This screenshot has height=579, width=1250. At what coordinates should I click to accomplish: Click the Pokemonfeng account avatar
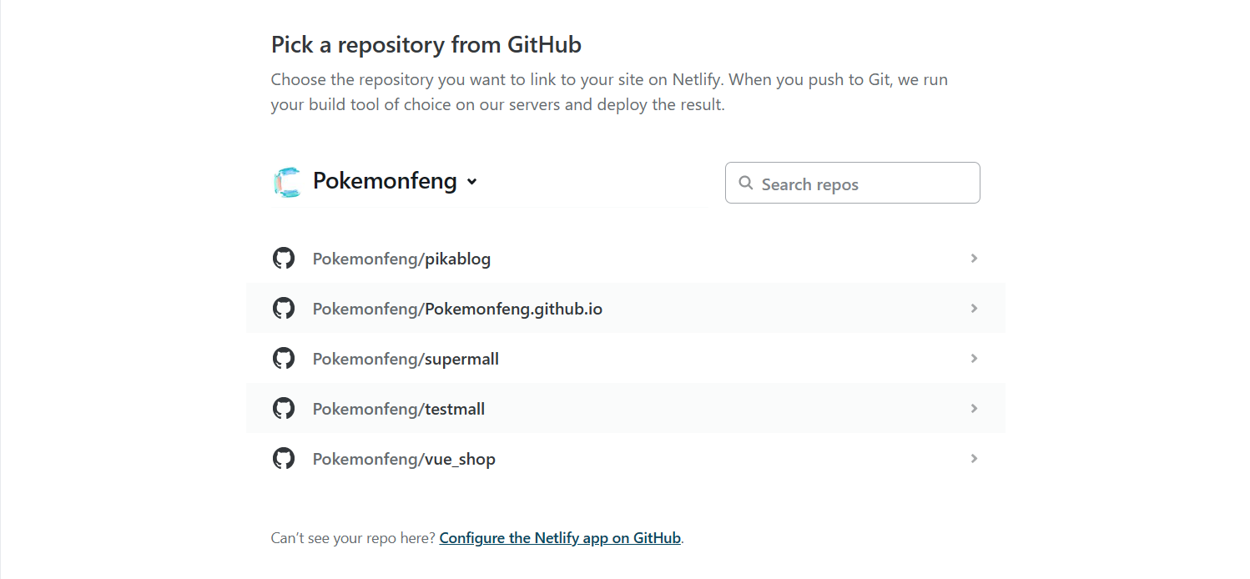tap(286, 182)
